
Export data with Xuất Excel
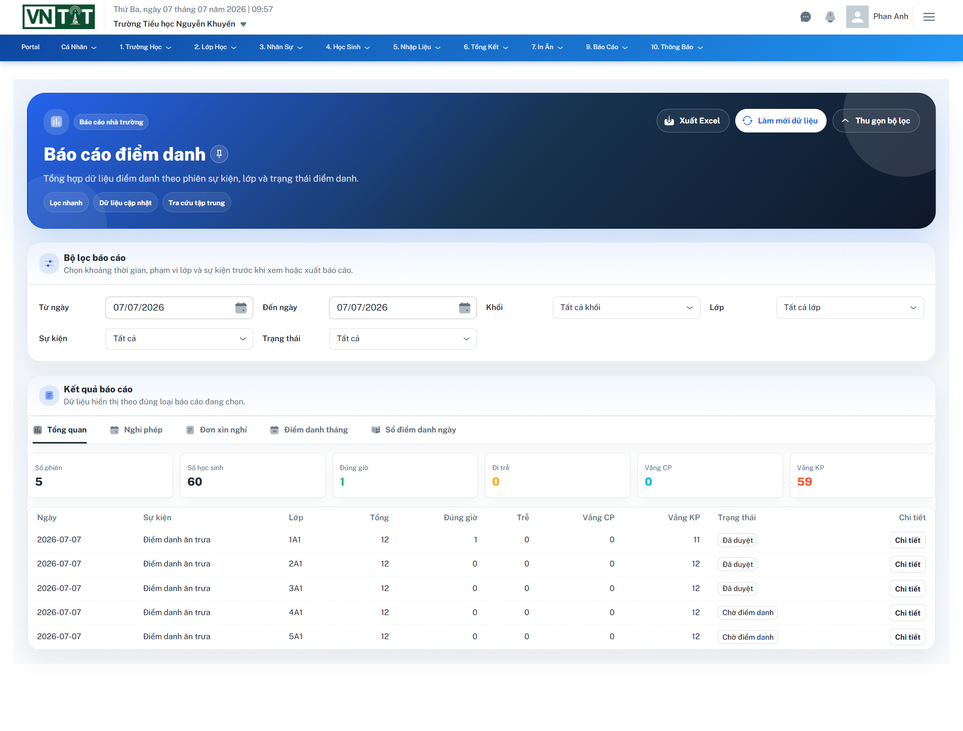(x=693, y=121)
